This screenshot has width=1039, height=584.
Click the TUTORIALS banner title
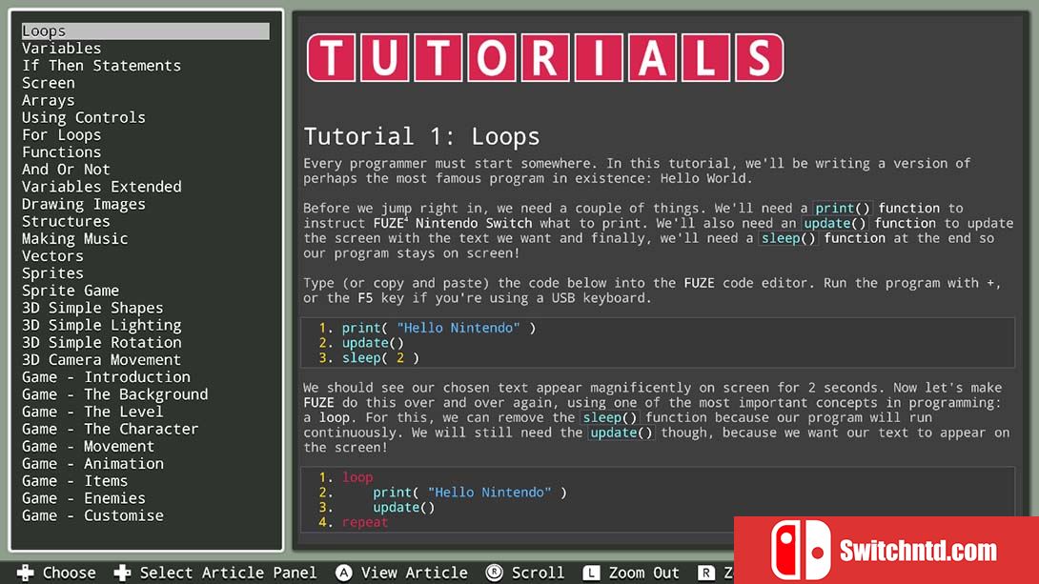tap(544, 58)
